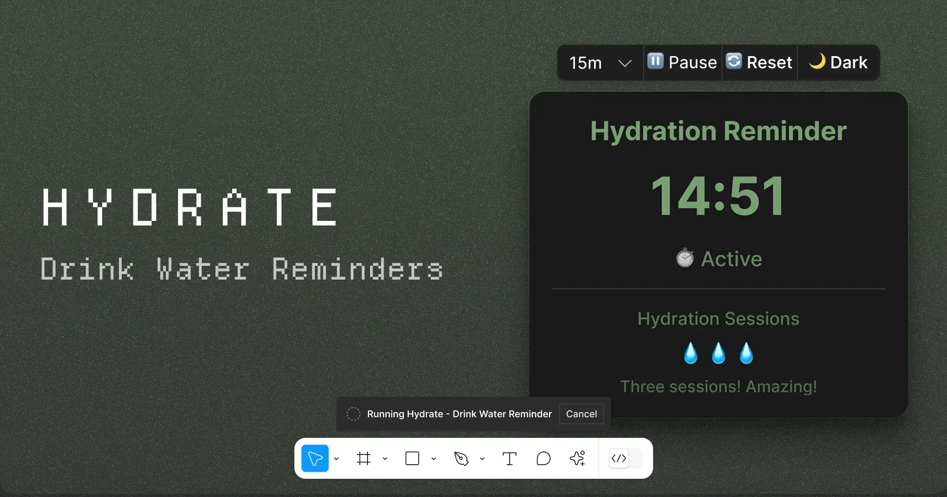Expand the Shape tool options chevron
The height and width of the screenshot is (497, 947).
[x=433, y=459]
